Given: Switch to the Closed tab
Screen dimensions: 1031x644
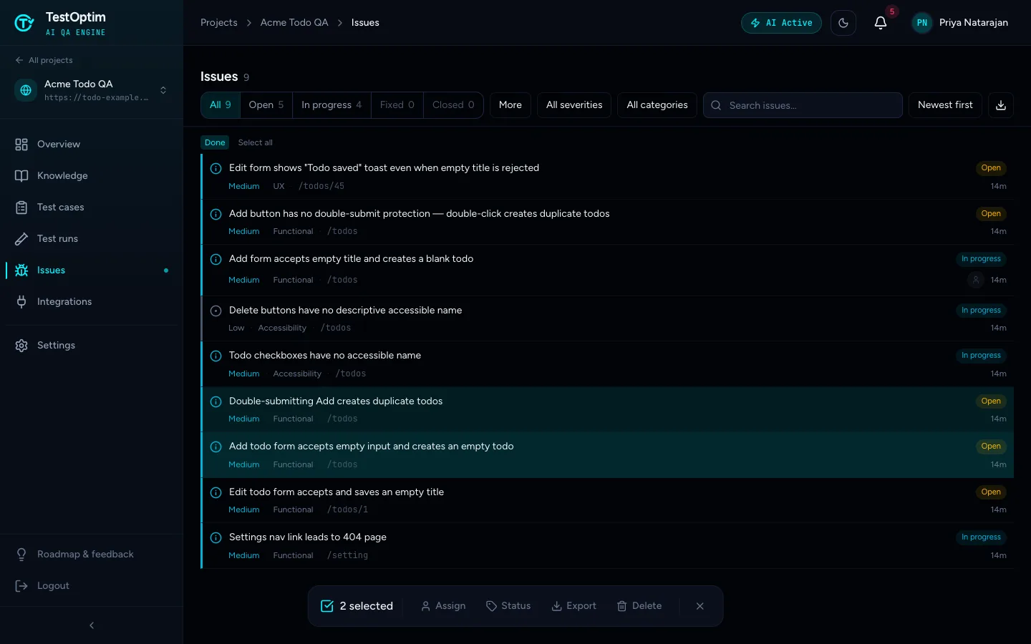Looking at the screenshot, I should [453, 105].
